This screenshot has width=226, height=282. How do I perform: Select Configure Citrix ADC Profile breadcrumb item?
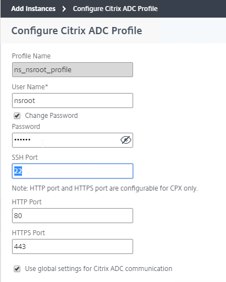(x=115, y=9)
